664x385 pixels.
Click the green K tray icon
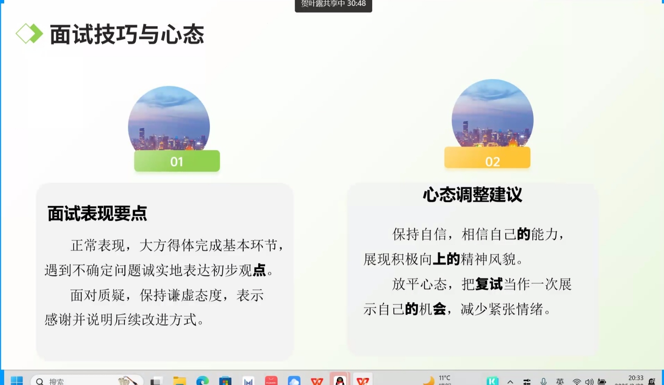click(x=492, y=381)
